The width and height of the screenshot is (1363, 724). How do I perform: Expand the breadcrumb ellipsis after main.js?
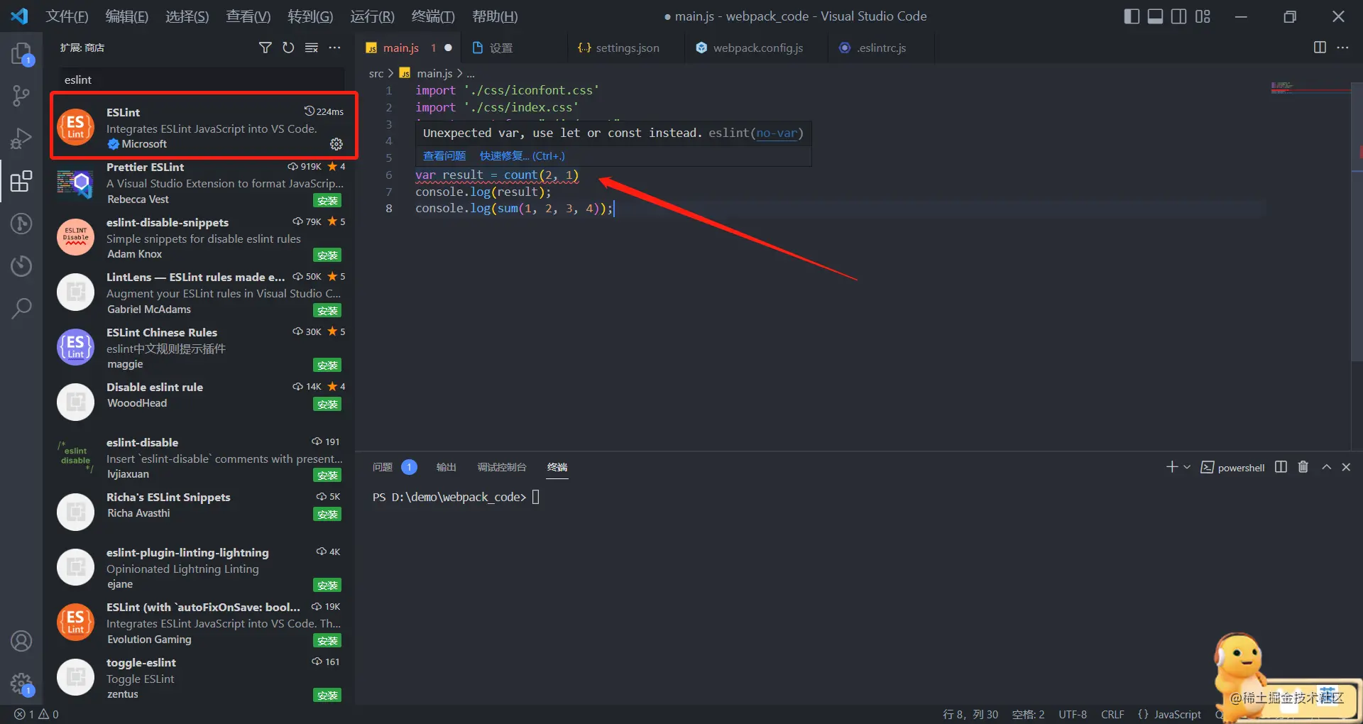pyautogui.click(x=471, y=74)
